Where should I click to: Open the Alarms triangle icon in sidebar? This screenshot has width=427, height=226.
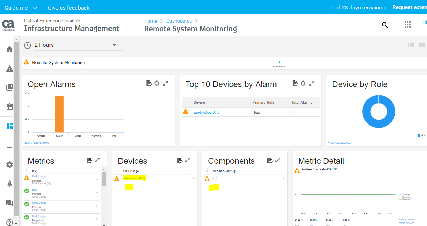point(10,68)
